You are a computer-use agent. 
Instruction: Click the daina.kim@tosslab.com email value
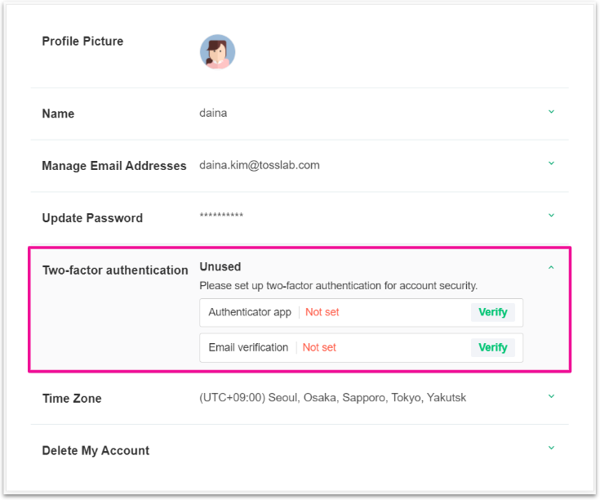[x=260, y=165]
